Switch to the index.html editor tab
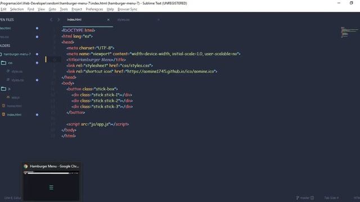360x202 pixels. tap(74, 20)
